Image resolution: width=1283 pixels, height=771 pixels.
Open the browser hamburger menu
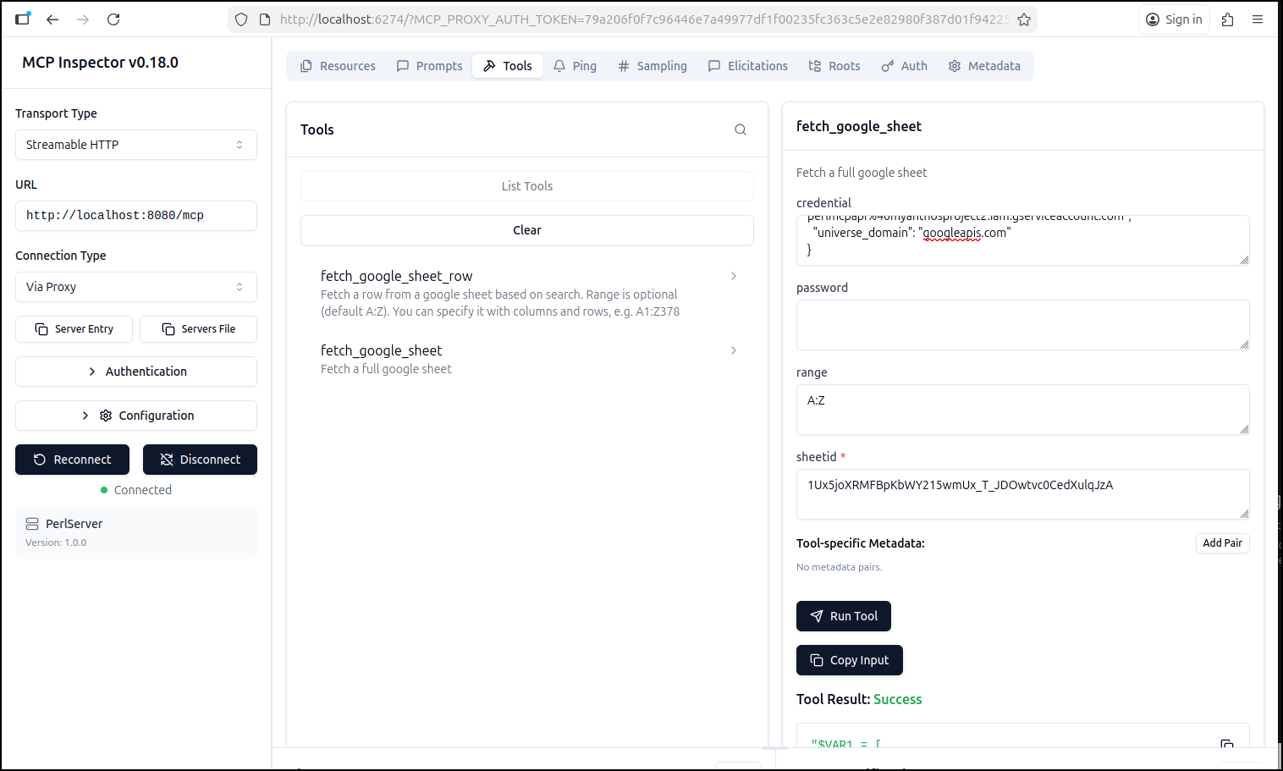pyautogui.click(x=1258, y=19)
